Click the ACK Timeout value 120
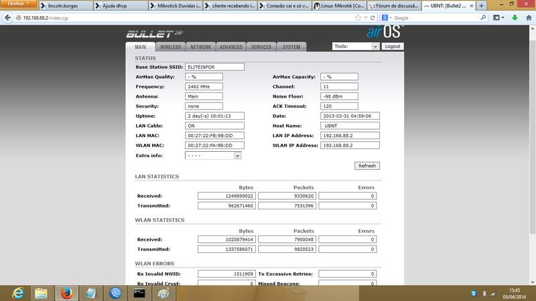Viewport: 536px width, 301px height. [x=339, y=106]
